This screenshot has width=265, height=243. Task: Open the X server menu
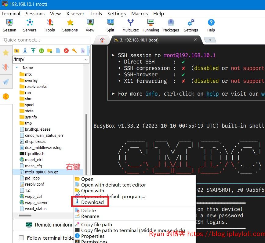click(x=75, y=13)
